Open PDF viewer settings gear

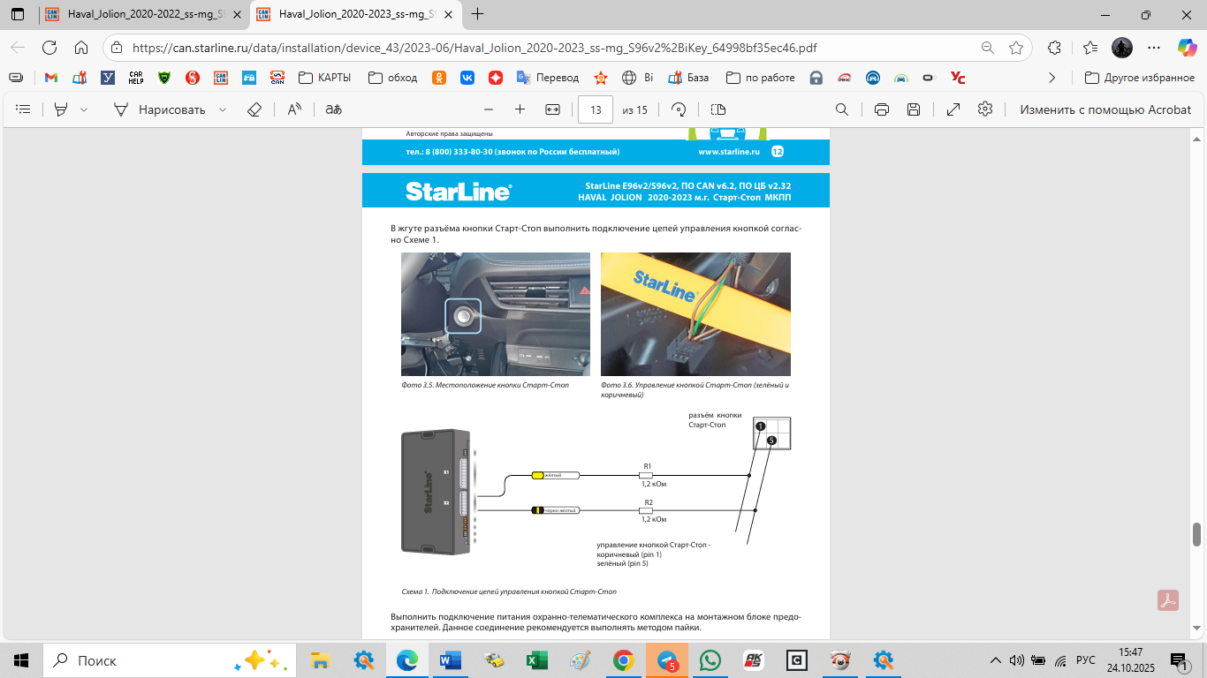tap(985, 109)
